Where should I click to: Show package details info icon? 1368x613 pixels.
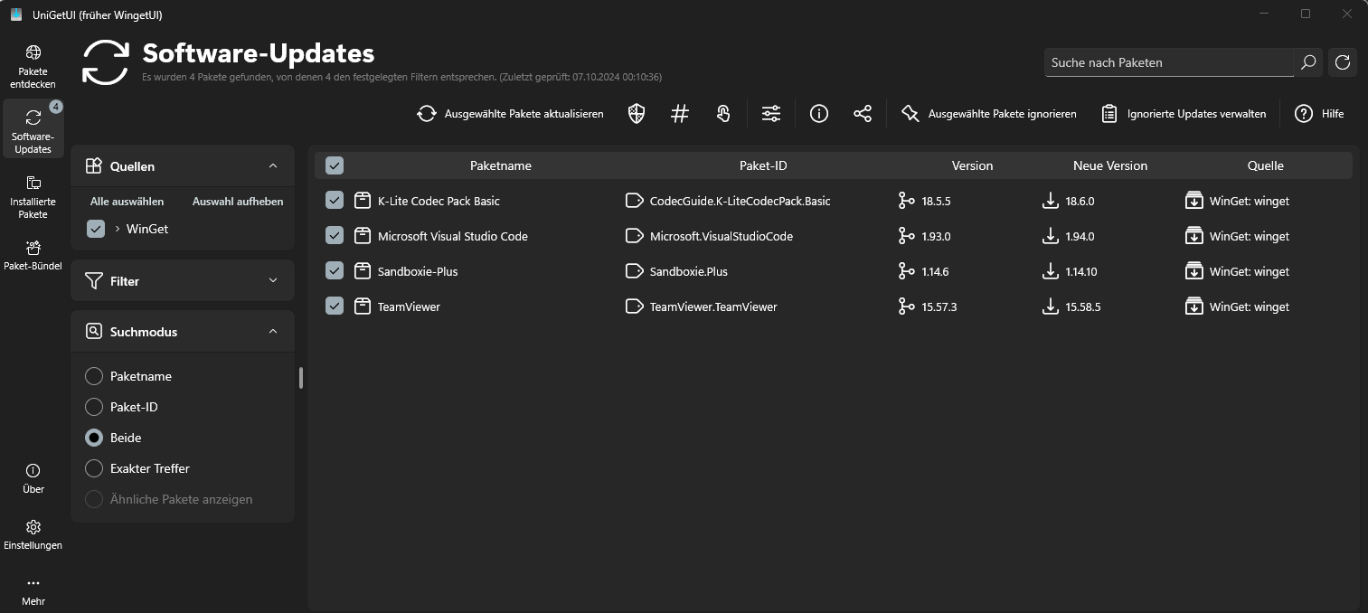pyautogui.click(x=819, y=114)
